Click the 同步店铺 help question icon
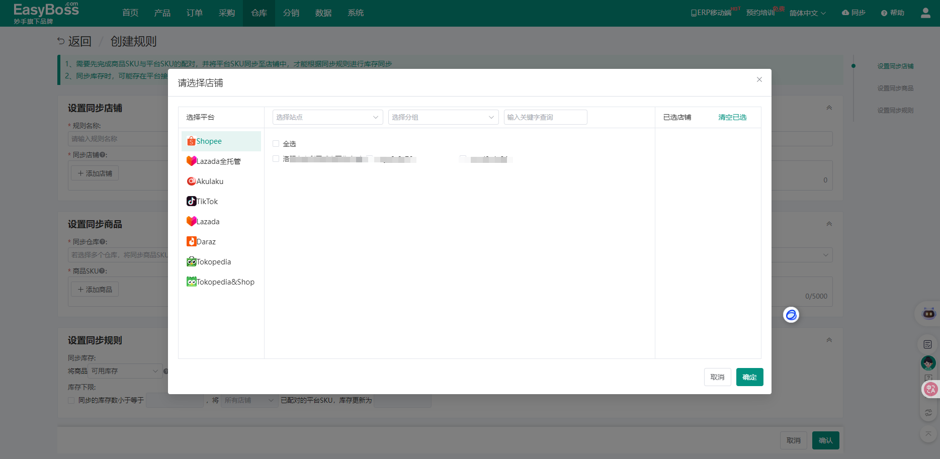 pyautogui.click(x=103, y=155)
